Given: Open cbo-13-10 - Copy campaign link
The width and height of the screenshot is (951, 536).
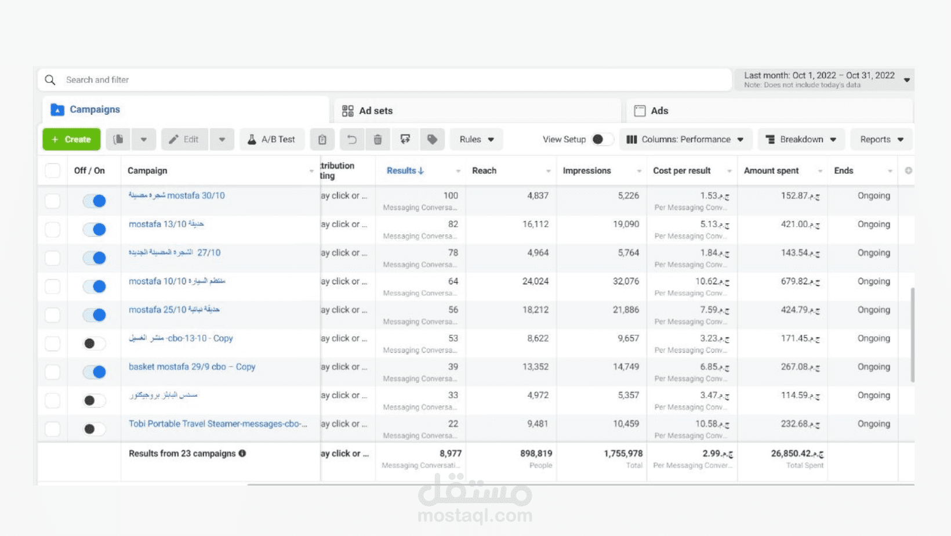Looking at the screenshot, I should coord(180,338).
